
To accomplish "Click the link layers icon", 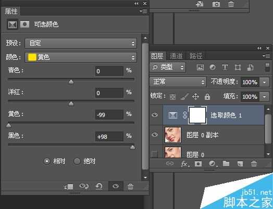I will click(x=170, y=163).
